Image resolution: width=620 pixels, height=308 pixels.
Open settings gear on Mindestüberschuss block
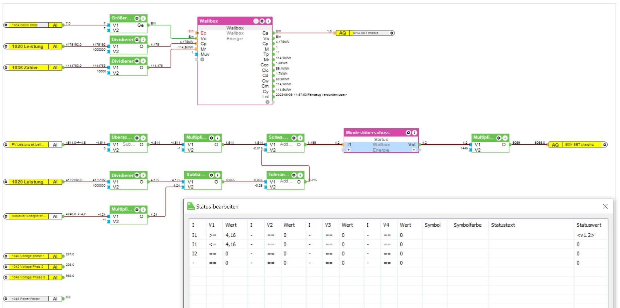[408, 133]
